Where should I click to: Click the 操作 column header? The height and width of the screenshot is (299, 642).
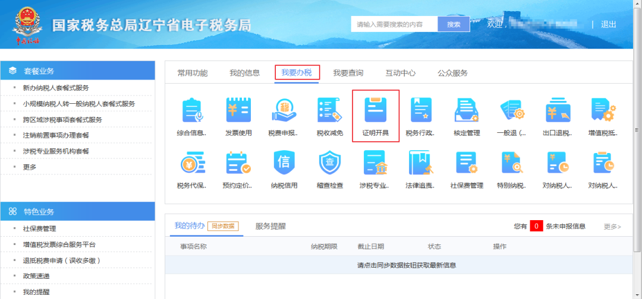coord(500,246)
